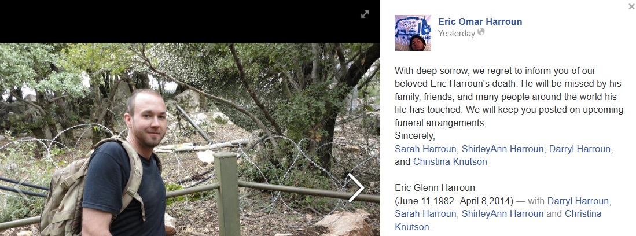Click ShirleyAnn Harroun in the 'with' tag list

point(502,213)
